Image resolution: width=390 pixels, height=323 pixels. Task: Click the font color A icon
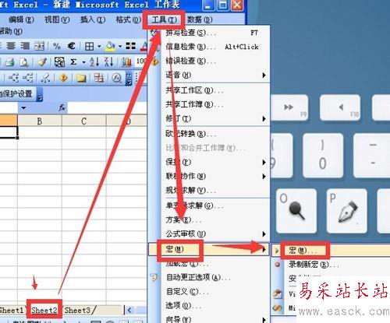click(144, 46)
